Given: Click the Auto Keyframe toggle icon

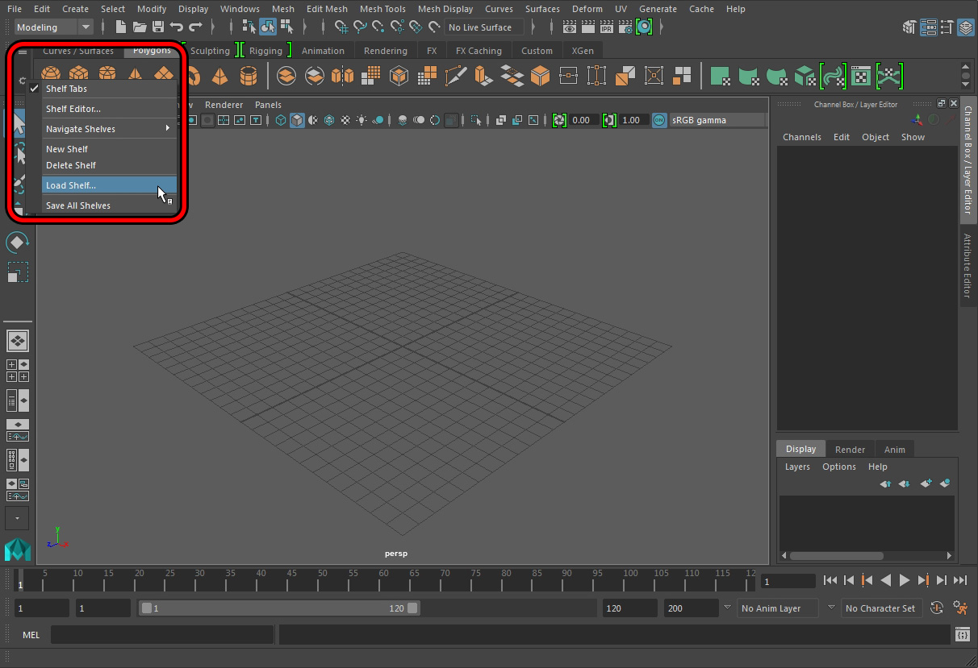Looking at the screenshot, I should (x=937, y=608).
